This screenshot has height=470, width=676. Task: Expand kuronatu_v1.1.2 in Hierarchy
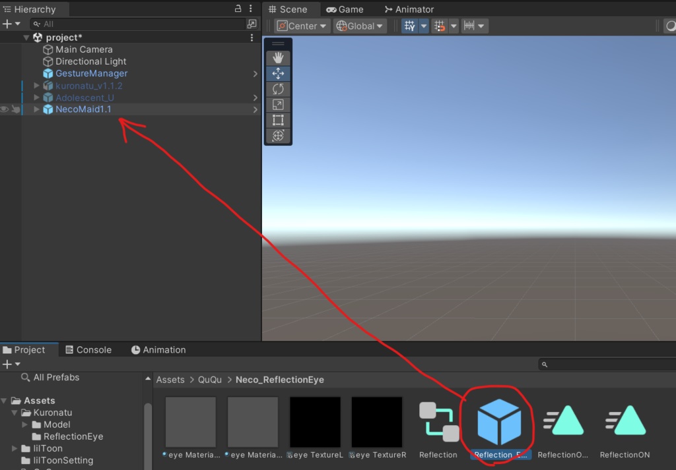click(x=37, y=86)
